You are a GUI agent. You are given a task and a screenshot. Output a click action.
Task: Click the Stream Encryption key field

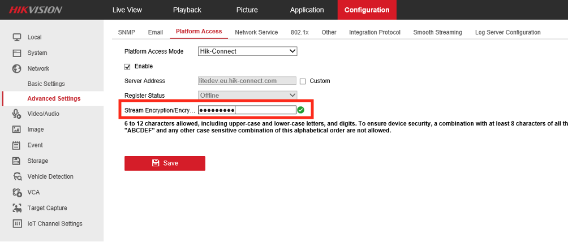[247, 110]
